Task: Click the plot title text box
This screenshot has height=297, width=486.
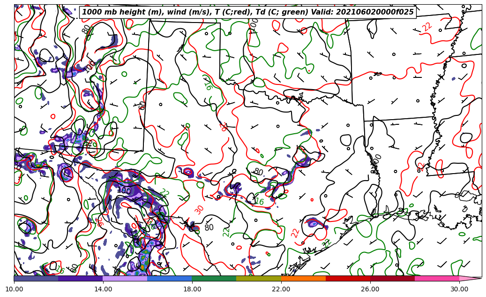Action: pyautogui.click(x=248, y=12)
